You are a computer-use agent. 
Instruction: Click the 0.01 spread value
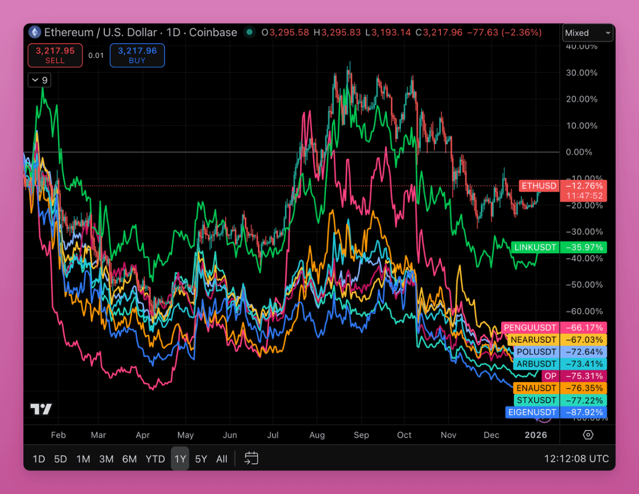point(96,55)
